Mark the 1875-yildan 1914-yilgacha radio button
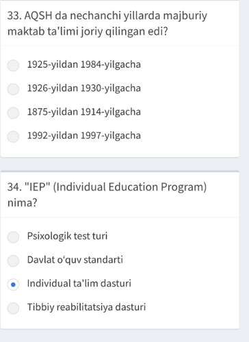This screenshot has height=342, width=249. [x=13, y=113]
